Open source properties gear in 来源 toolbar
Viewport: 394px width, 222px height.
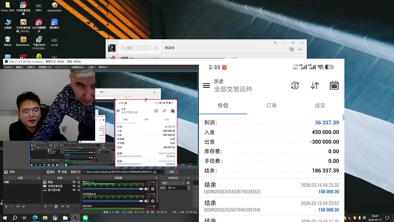coord(56,206)
